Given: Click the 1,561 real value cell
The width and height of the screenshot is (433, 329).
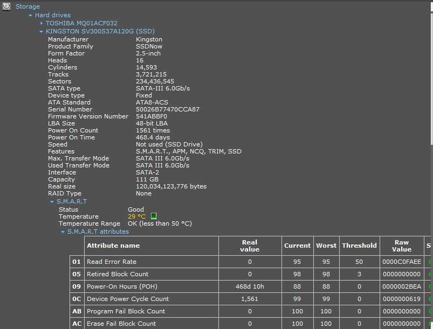Looking at the screenshot, I should 250,299.
